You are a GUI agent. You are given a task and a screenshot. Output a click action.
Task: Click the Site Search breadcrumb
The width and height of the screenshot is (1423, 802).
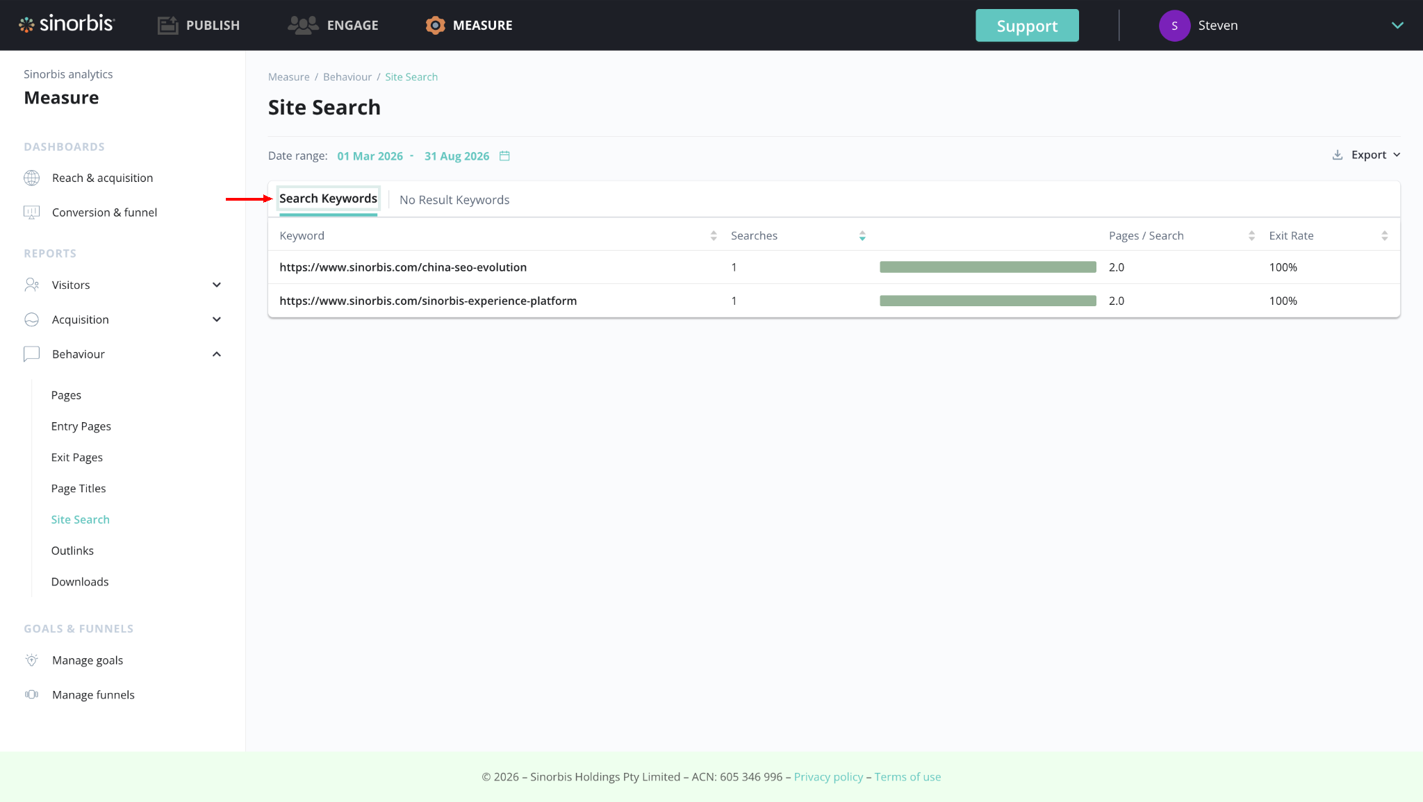click(x=411, y=77)
